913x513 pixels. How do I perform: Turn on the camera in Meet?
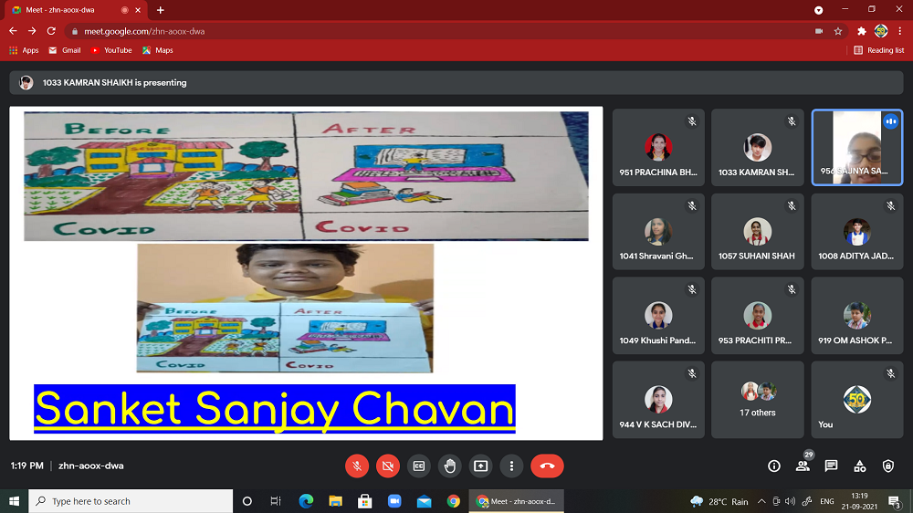click(x=388, y=466)
